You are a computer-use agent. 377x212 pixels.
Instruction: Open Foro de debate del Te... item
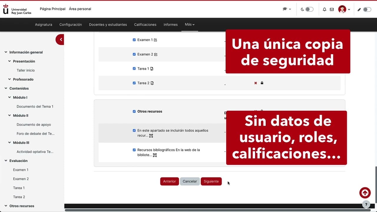[x=35, y=134]
